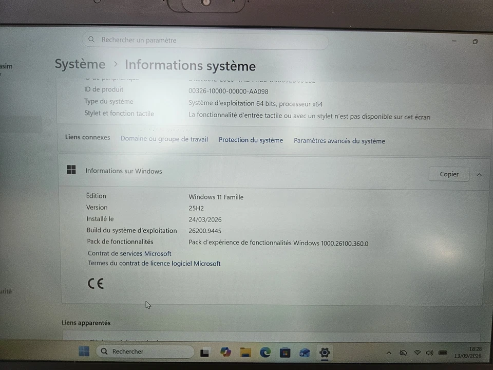This screenshot has height=370, width=493.
Task: Select Windows 11 Famille edition value
Action: (x=216, y=197)
